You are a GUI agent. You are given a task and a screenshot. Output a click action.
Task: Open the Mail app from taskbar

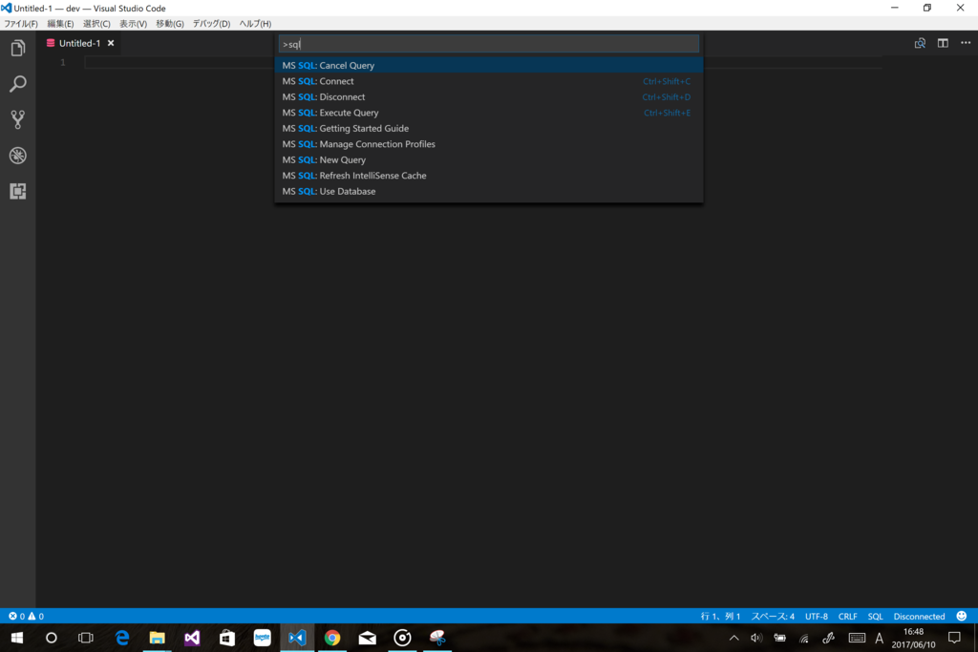pos(368,638)
